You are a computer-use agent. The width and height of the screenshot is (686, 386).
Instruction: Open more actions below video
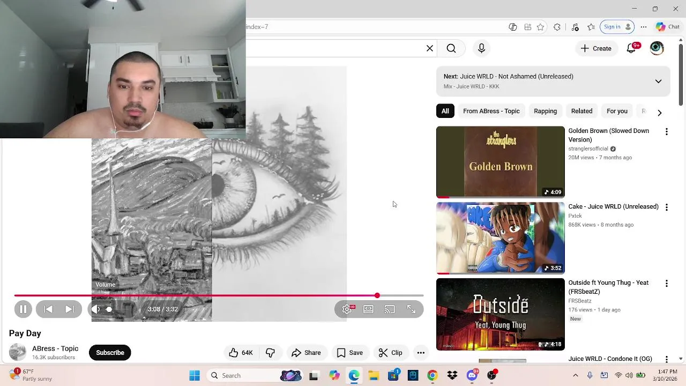pos(421,353)
